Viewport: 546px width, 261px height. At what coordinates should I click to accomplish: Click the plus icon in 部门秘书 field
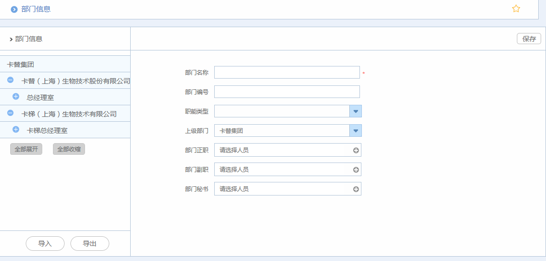coord(356,189)
